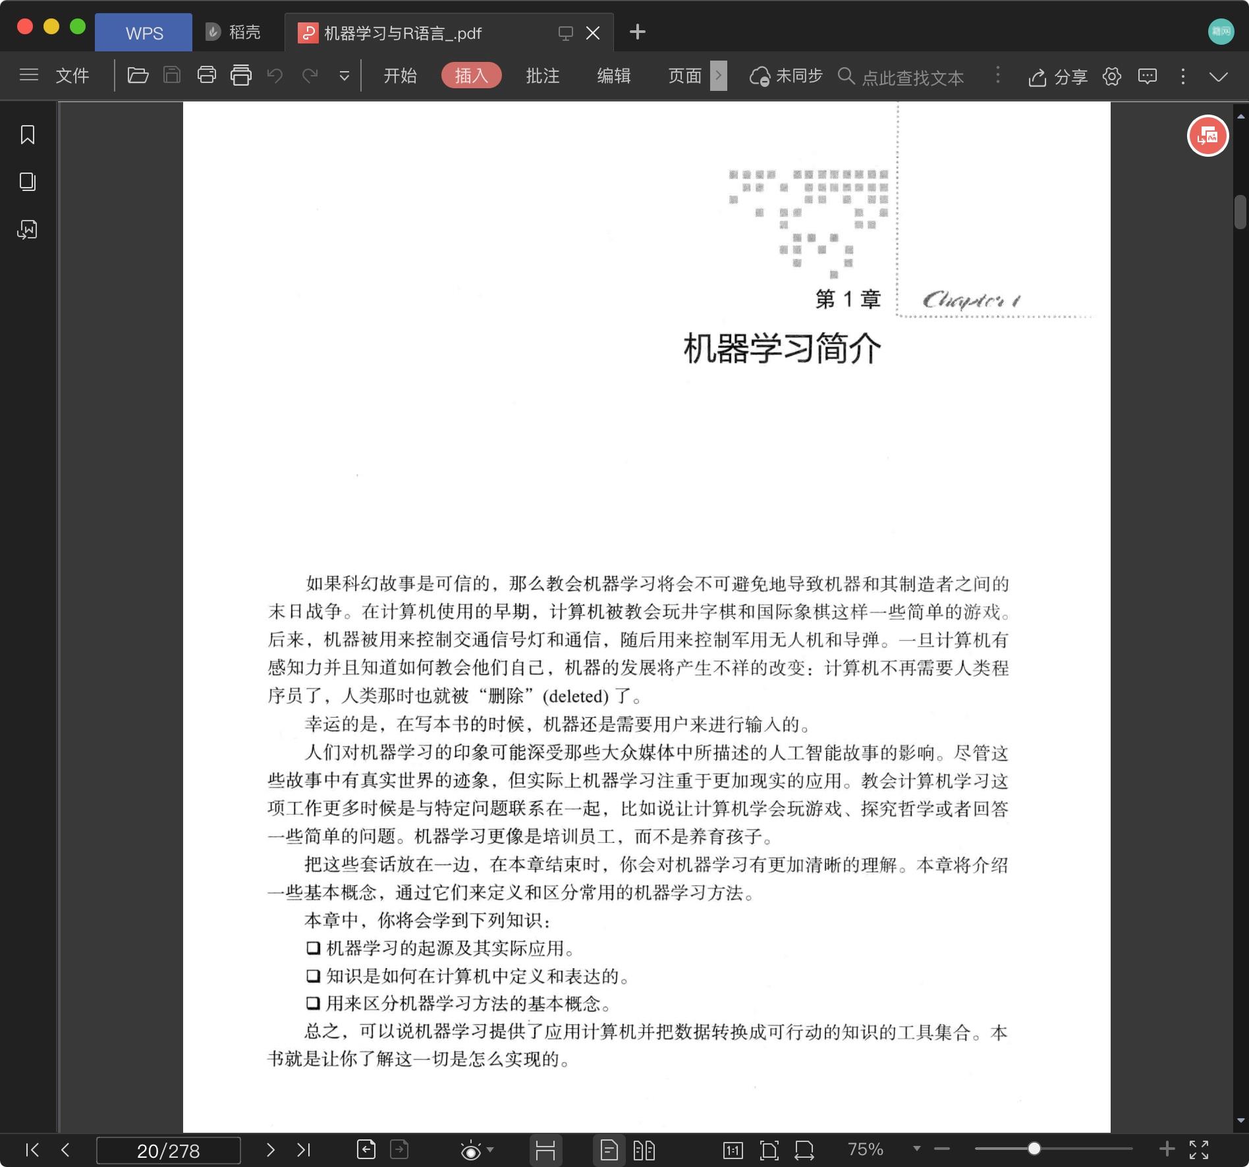The width and height of the screenshot is (1249, 1167).
Task: Undo the last action
Action: pyautogui.click(x=275, y=76)
